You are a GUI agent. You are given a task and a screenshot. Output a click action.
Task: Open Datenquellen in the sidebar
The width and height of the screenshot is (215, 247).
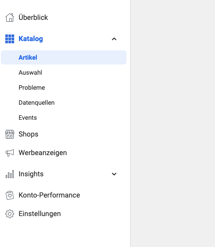(37, 103)
